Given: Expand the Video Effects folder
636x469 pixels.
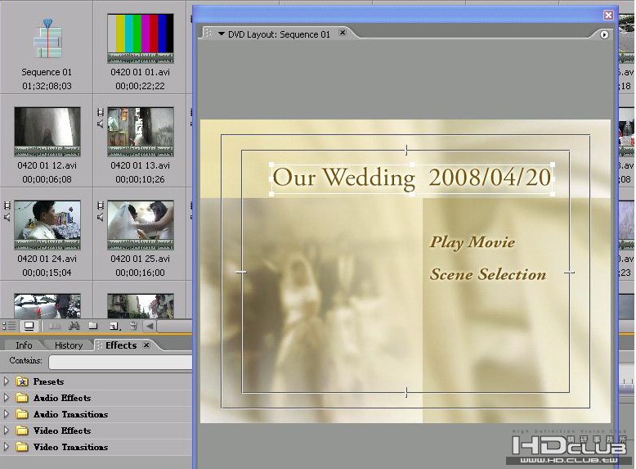Looking at the screenshot, I should (x=6, y=430).
